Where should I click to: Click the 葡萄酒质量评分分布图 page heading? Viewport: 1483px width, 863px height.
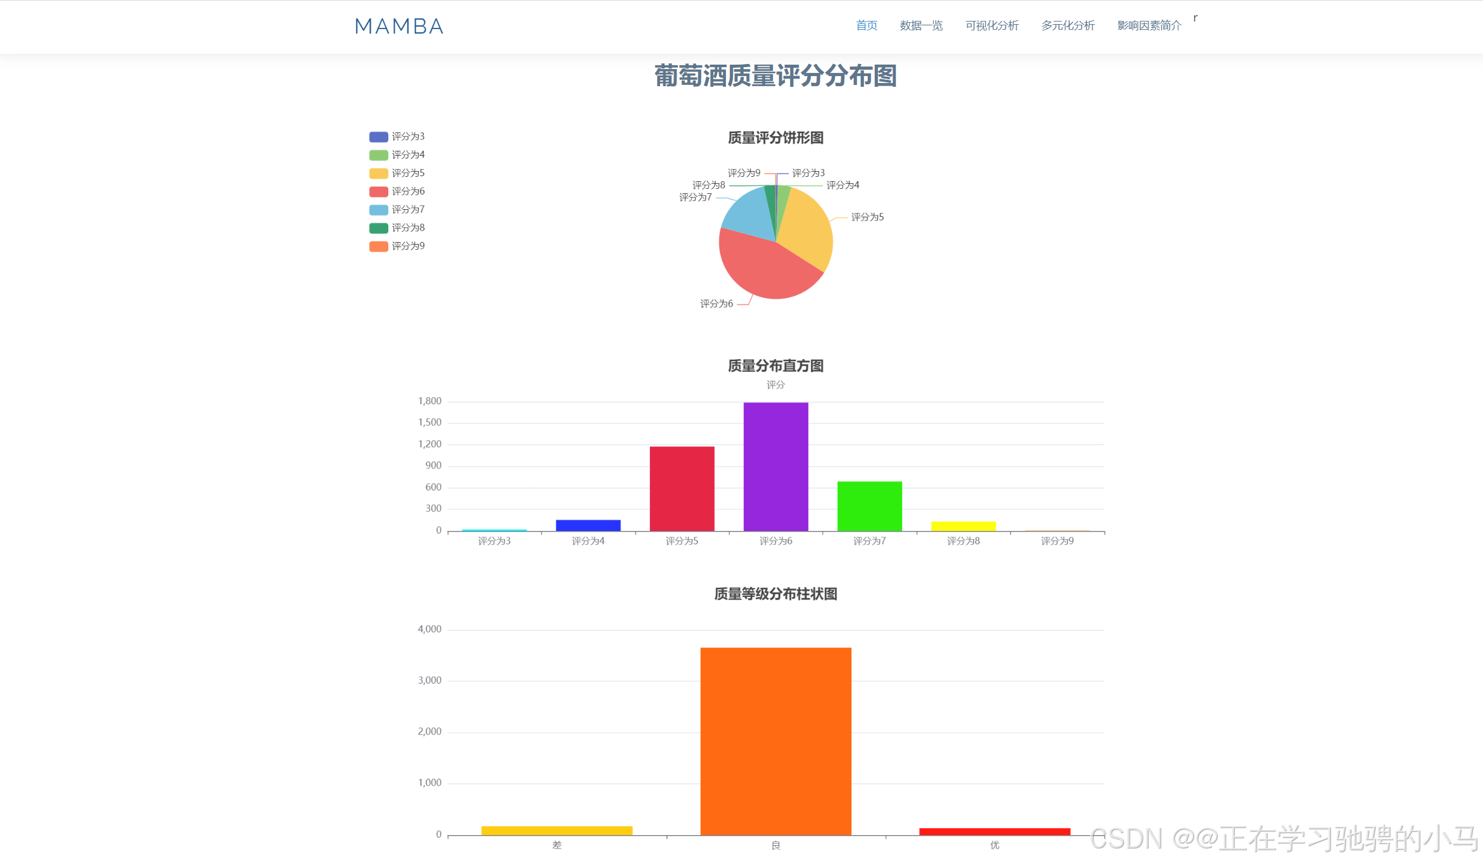(775, 76)
